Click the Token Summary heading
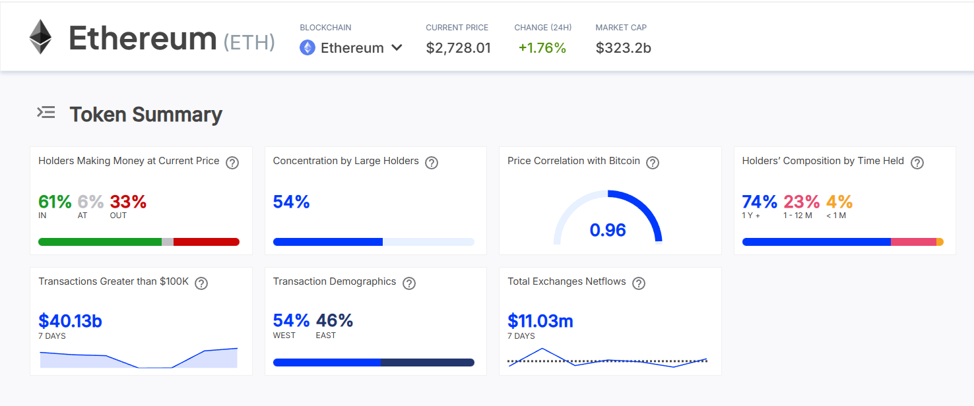The height and width of the screenshot is (406, 974). (146, 115)
